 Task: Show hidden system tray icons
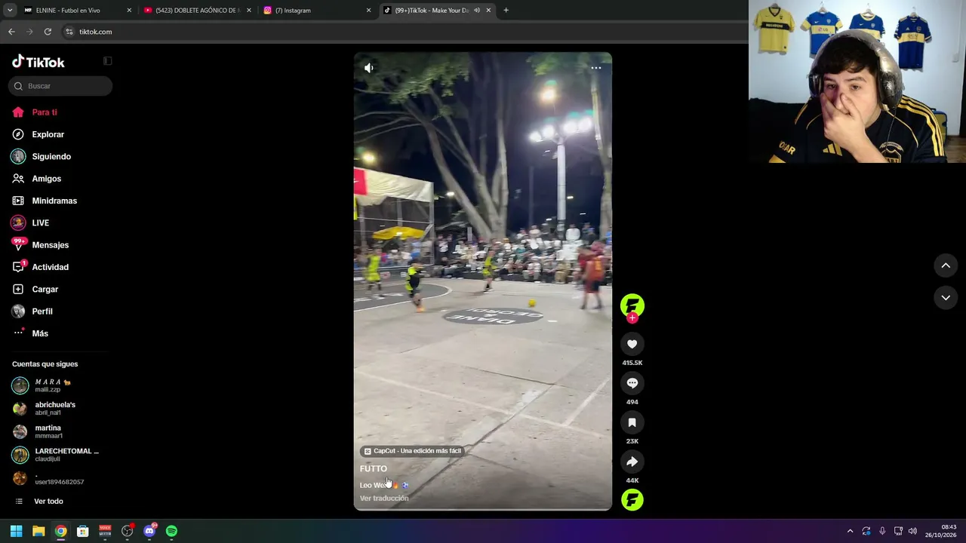point(850,531)
